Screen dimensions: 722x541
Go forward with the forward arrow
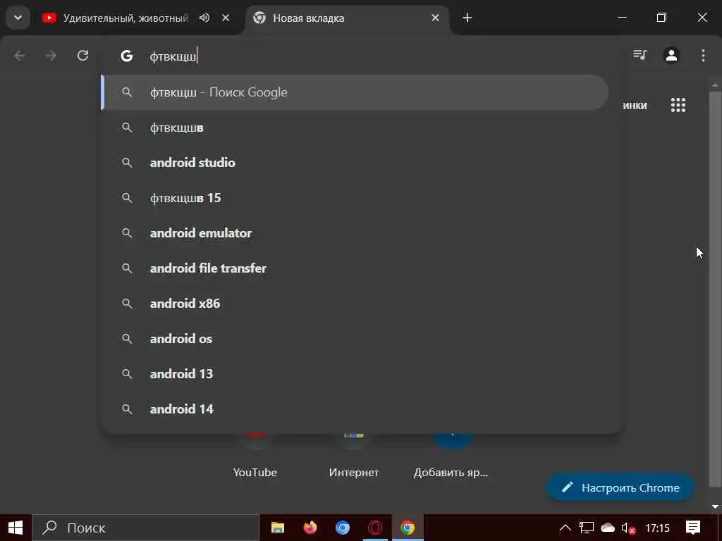51,56
